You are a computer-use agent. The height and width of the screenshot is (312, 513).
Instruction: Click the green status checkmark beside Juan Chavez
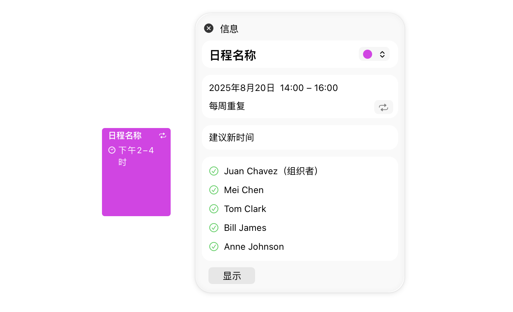click(x=214, y=171)
